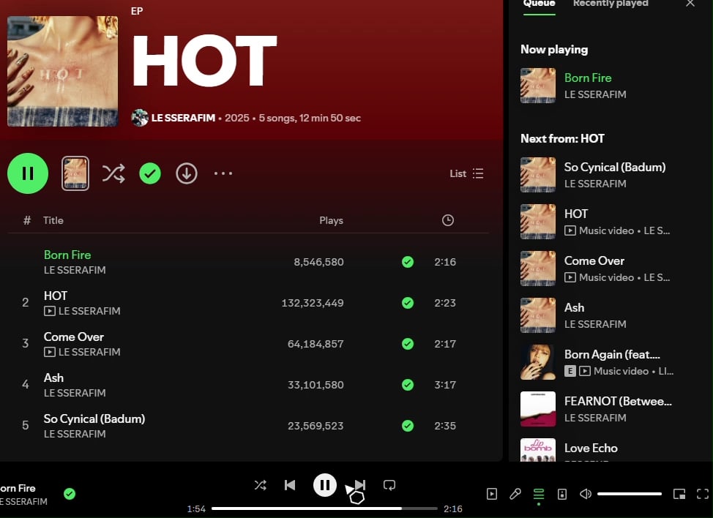
Task: Open Connect to a device icon
Action: pyautogui.click(x=562, y=494)
